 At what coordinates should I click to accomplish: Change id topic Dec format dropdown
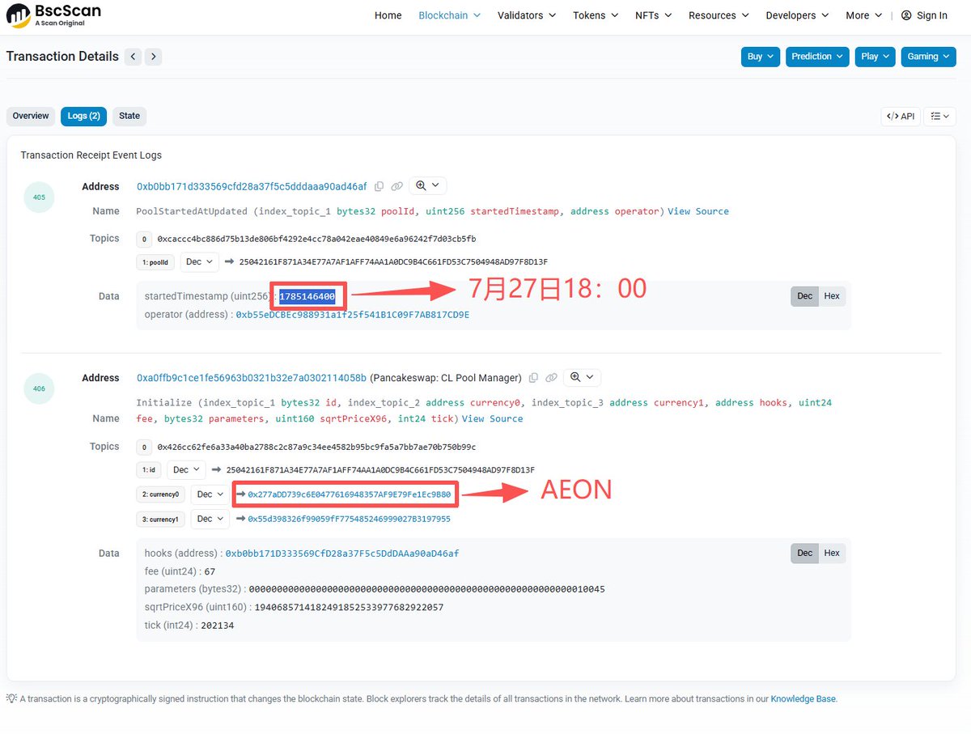[x=186, y=469]
